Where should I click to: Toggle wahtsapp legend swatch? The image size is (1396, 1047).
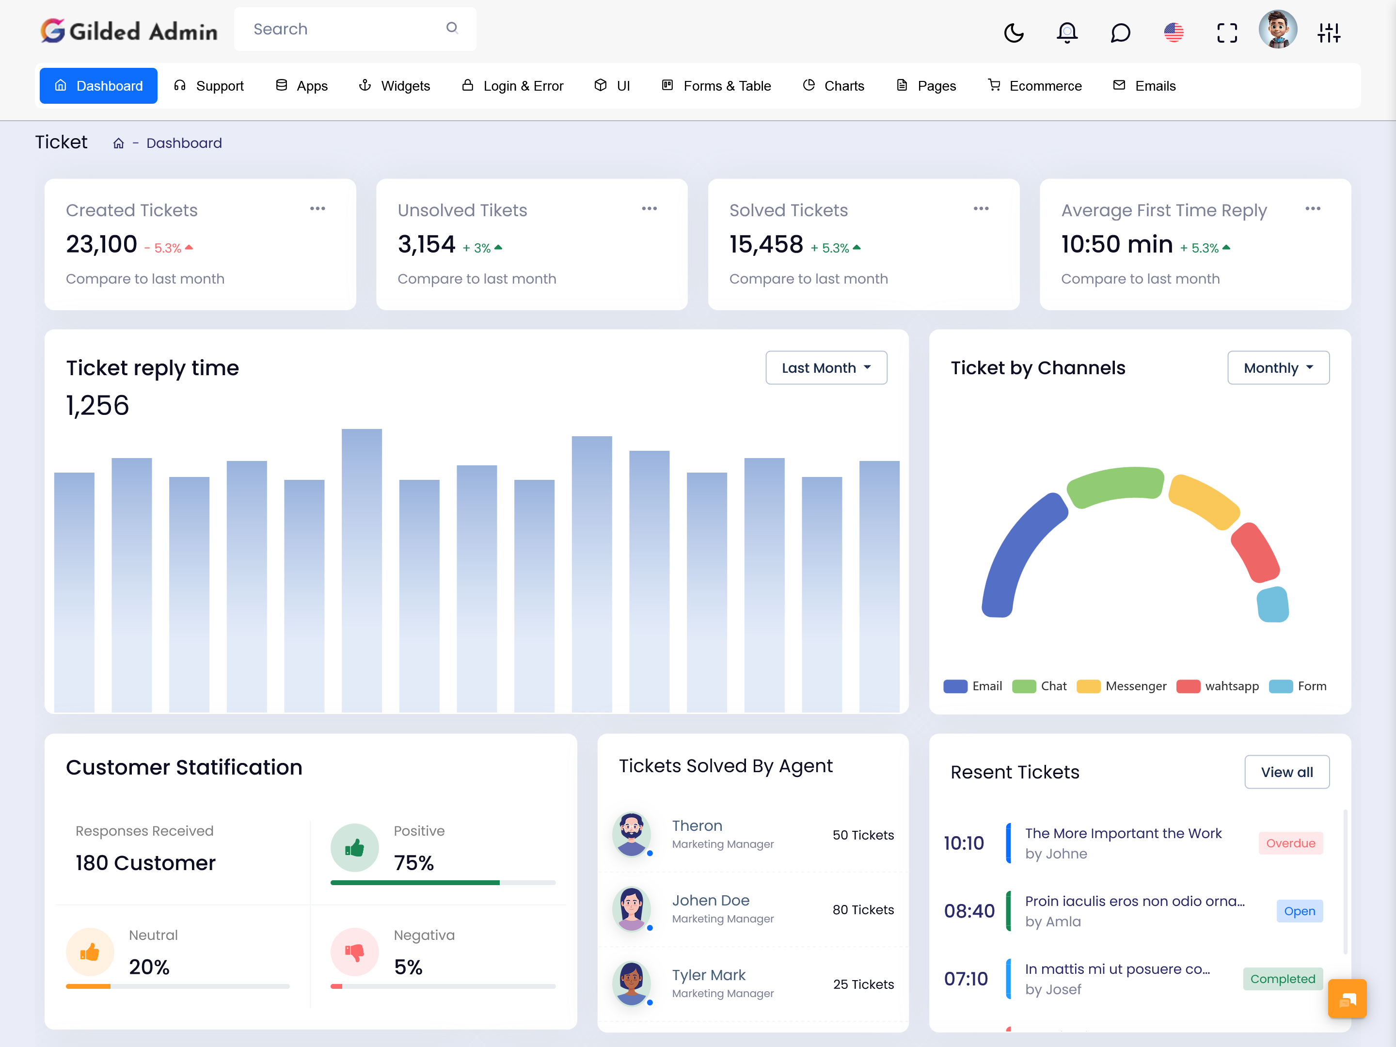(x=1189, y=687)
